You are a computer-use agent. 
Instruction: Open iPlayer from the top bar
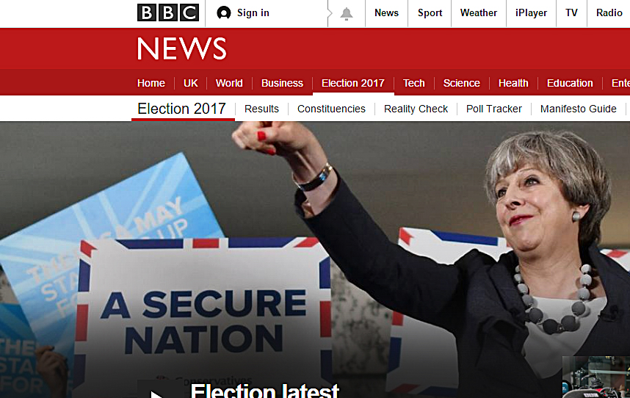coord(531,13)
